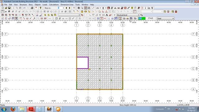This screenshot has height=112, width=199.
Task: Click Story height status bar text
Action: coord(128,105)
